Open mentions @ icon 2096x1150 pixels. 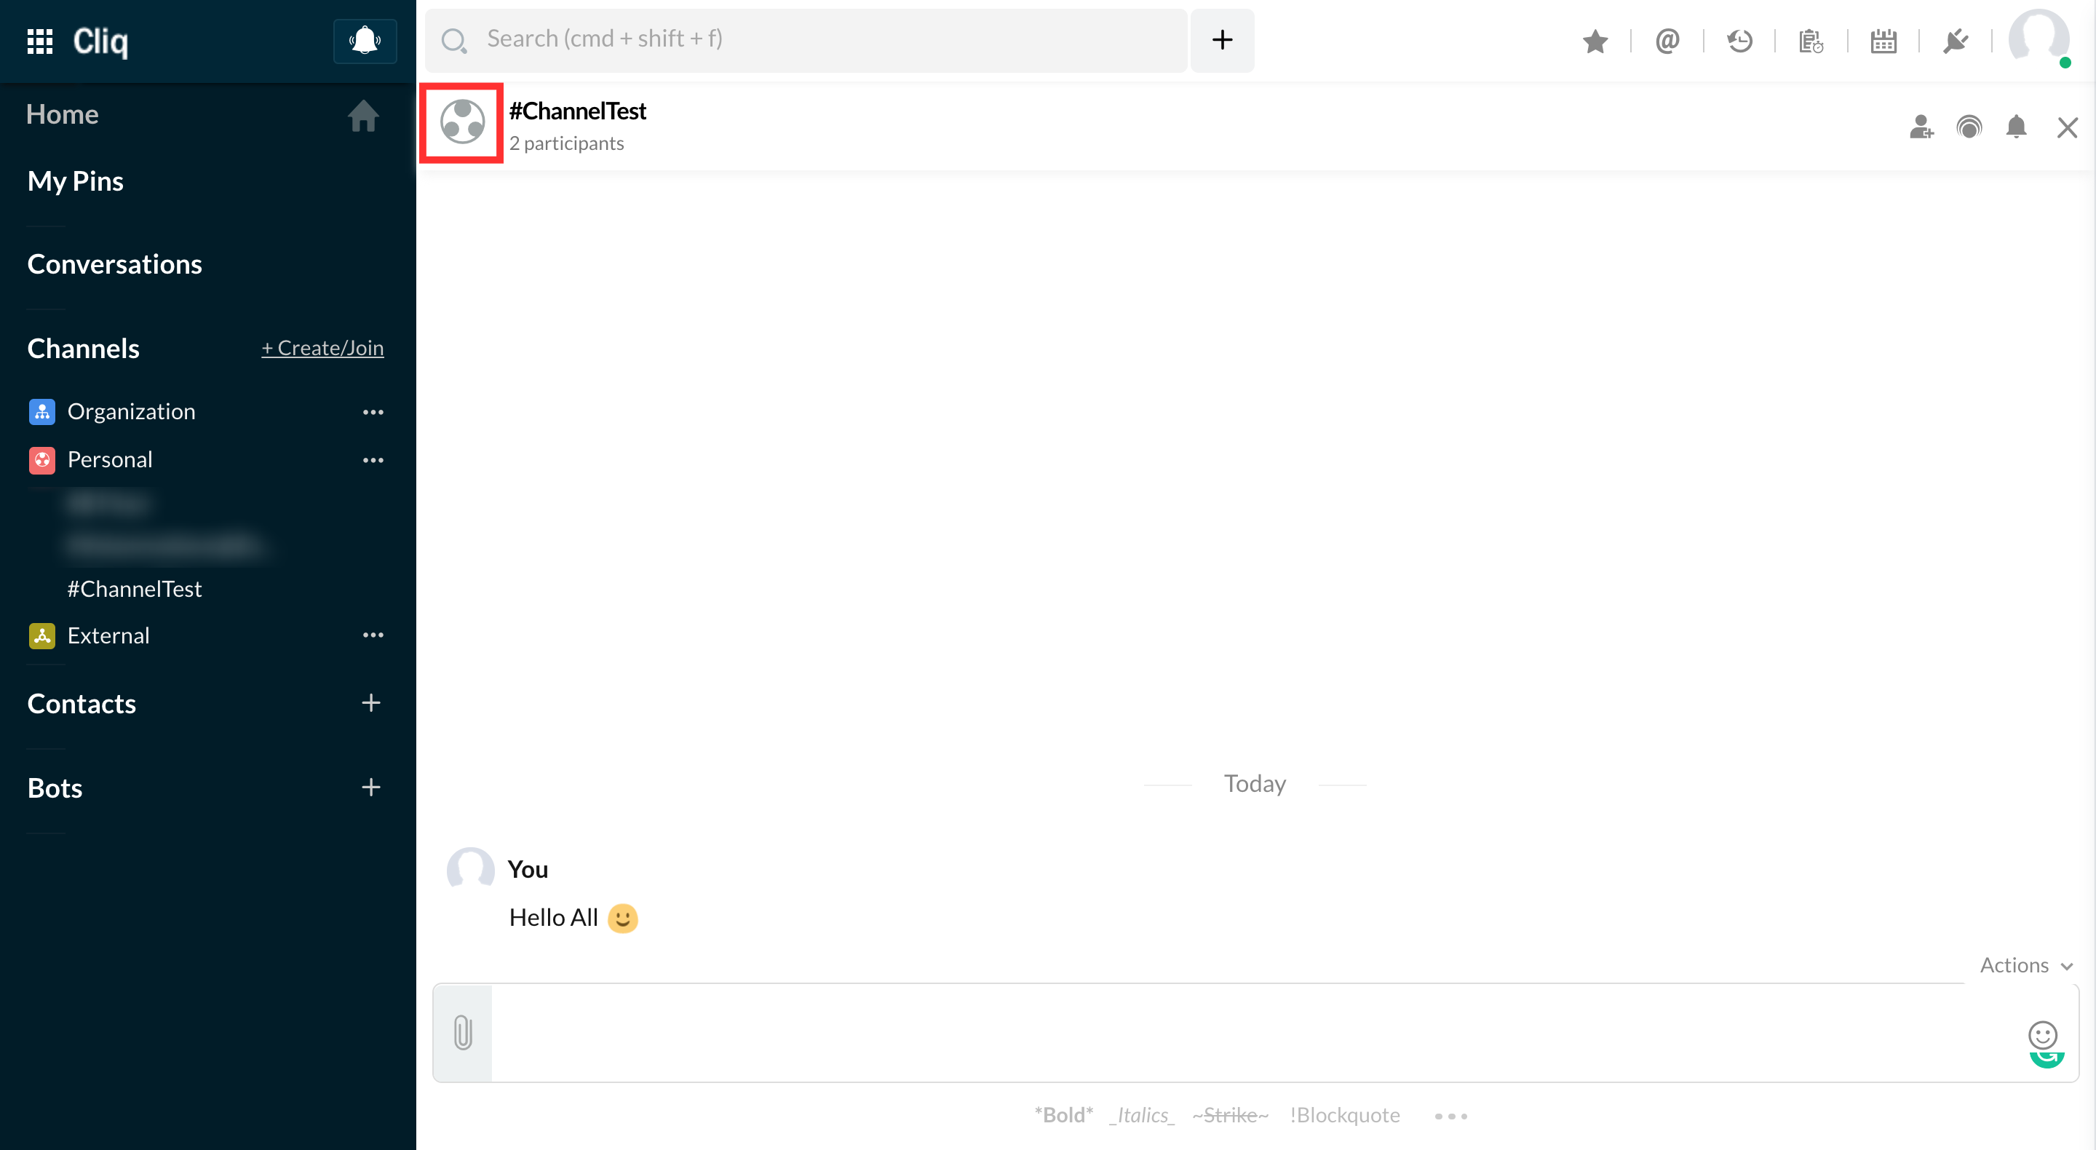pos(1667,41)
